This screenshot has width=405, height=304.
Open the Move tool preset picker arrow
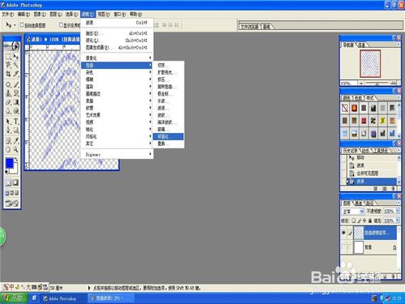click(15, 25)
